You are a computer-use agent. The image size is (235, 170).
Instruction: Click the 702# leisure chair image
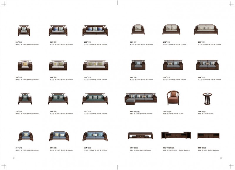pyautogui.click(x=173, y=98)
